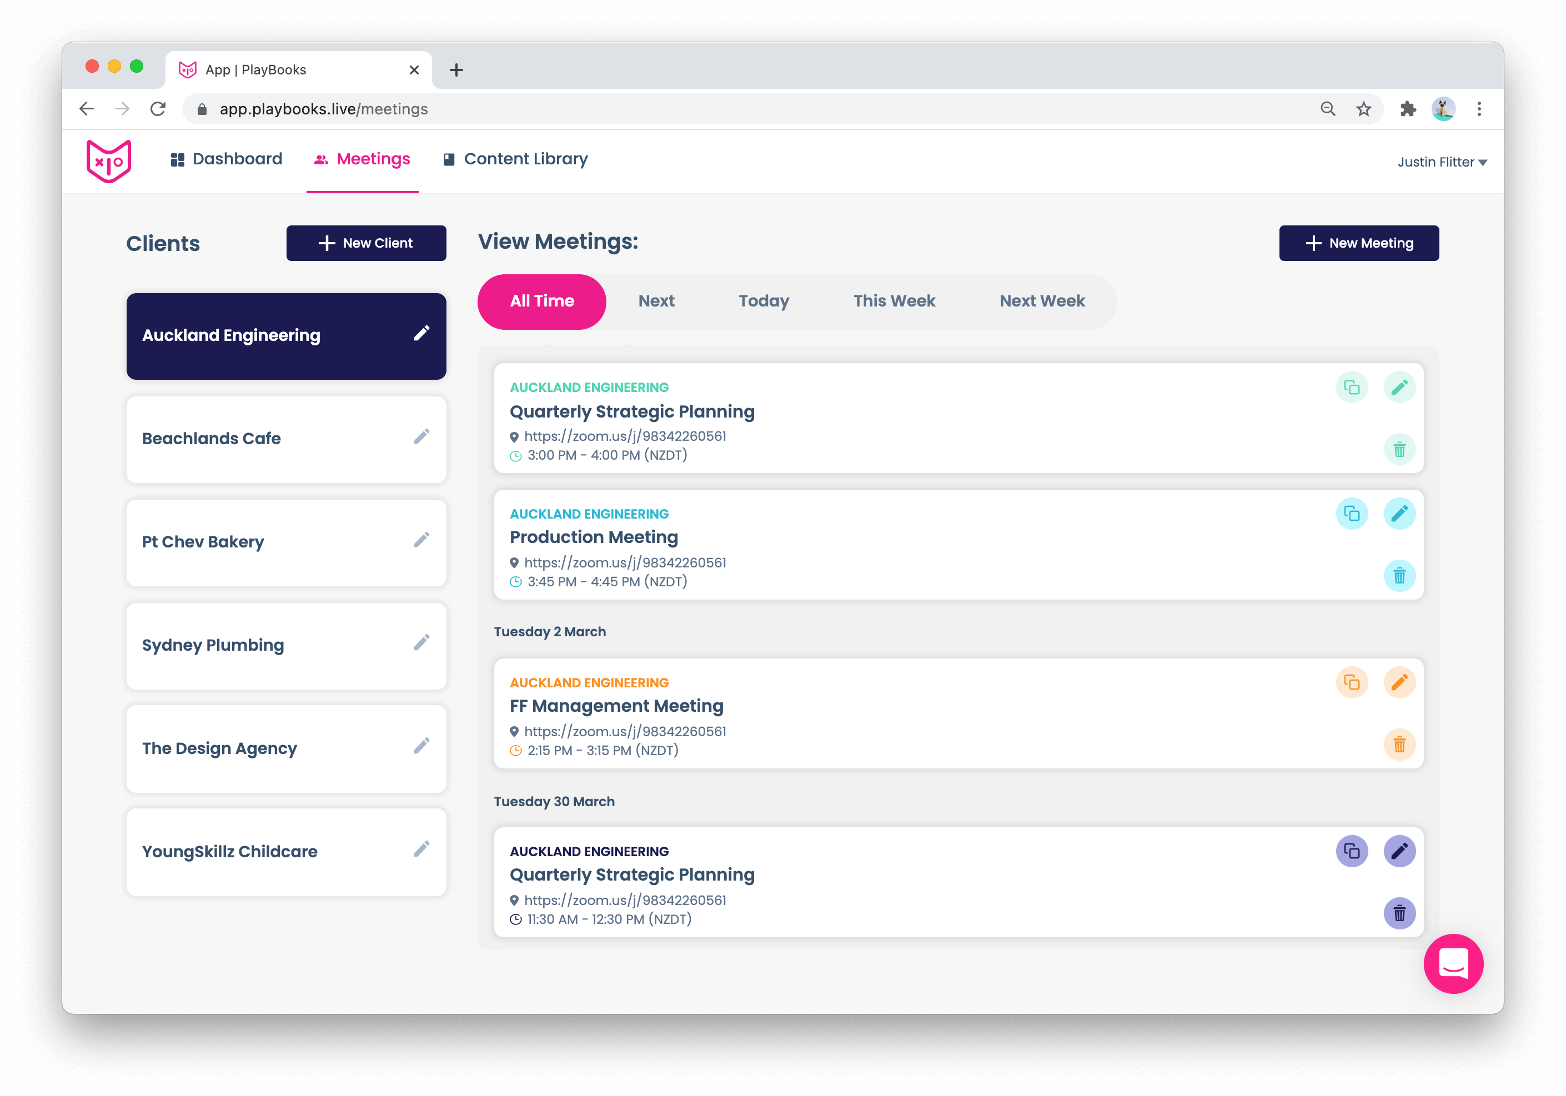Edit Beachlands Cafe client pencil icon
The height and width of the screenshot is (1096, 1566).
tap(421, 436)
